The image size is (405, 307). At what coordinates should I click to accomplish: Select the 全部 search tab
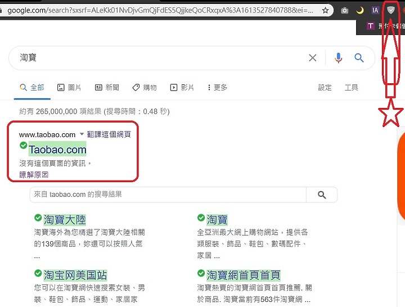pyautogui.click(x=32, y=88)
